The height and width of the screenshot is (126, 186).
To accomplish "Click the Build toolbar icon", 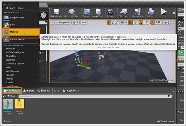I will pos(151,12).
